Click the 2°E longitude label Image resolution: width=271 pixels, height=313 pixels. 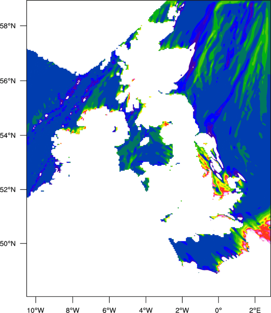[255, 310]
